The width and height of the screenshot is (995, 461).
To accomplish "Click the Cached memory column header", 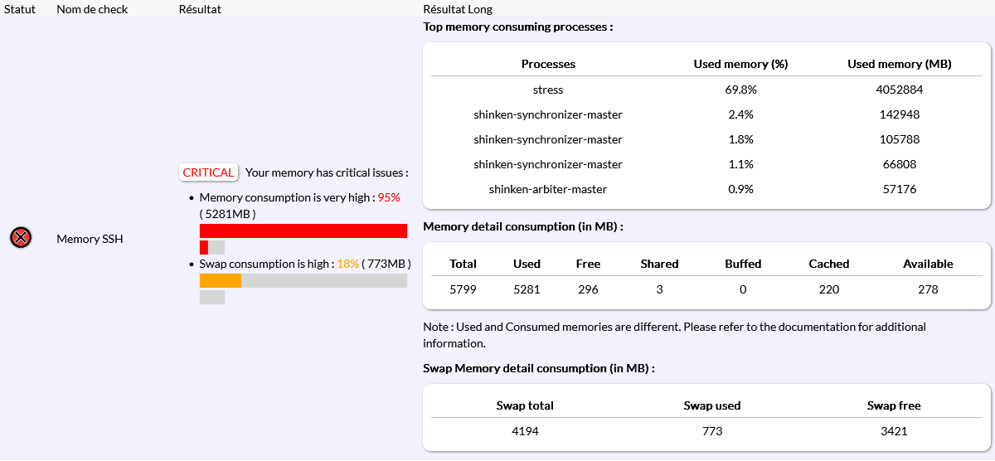I will 828,264.
